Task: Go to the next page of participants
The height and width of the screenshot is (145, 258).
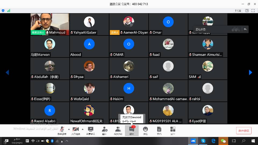Action: 250,72
